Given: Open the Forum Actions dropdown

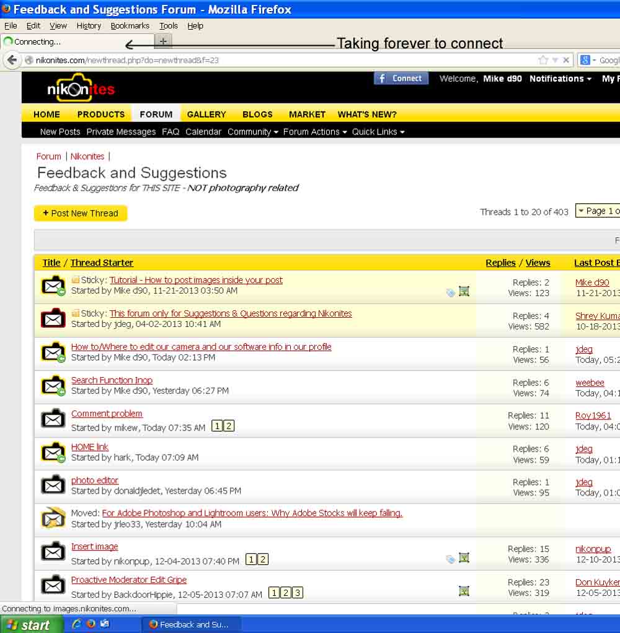Looking at the screenshot, I should click(314, 132).
